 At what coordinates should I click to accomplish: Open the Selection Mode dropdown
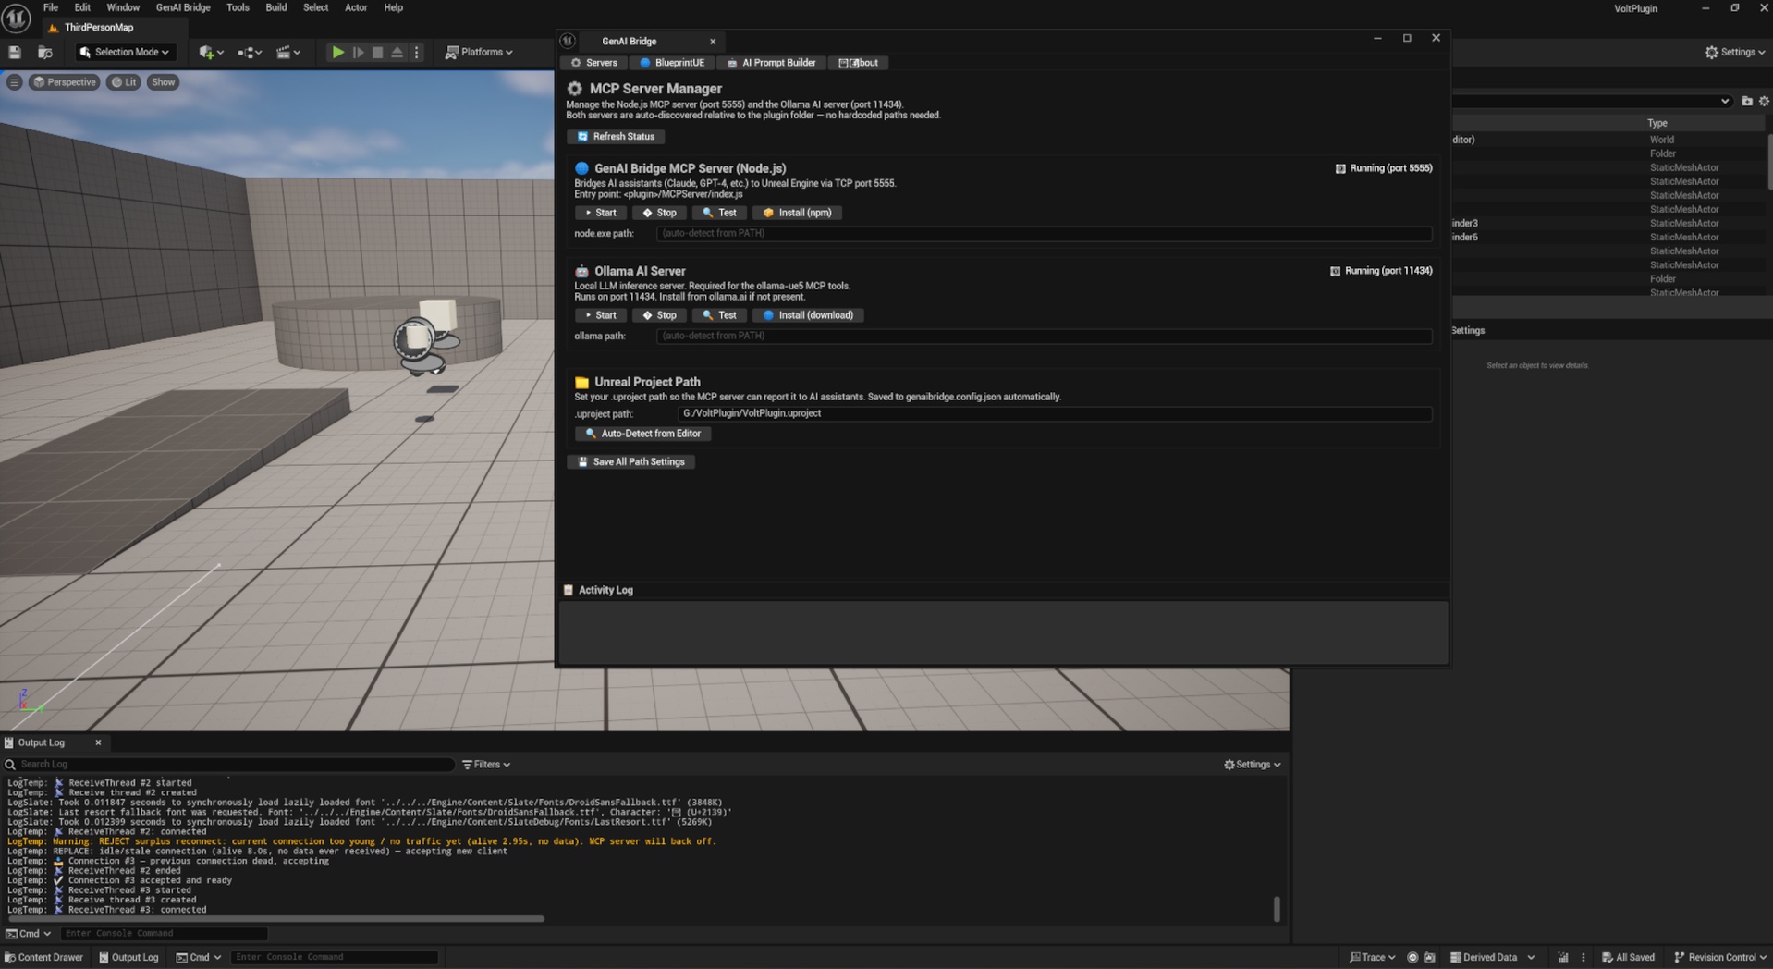(x=124, y=53)
